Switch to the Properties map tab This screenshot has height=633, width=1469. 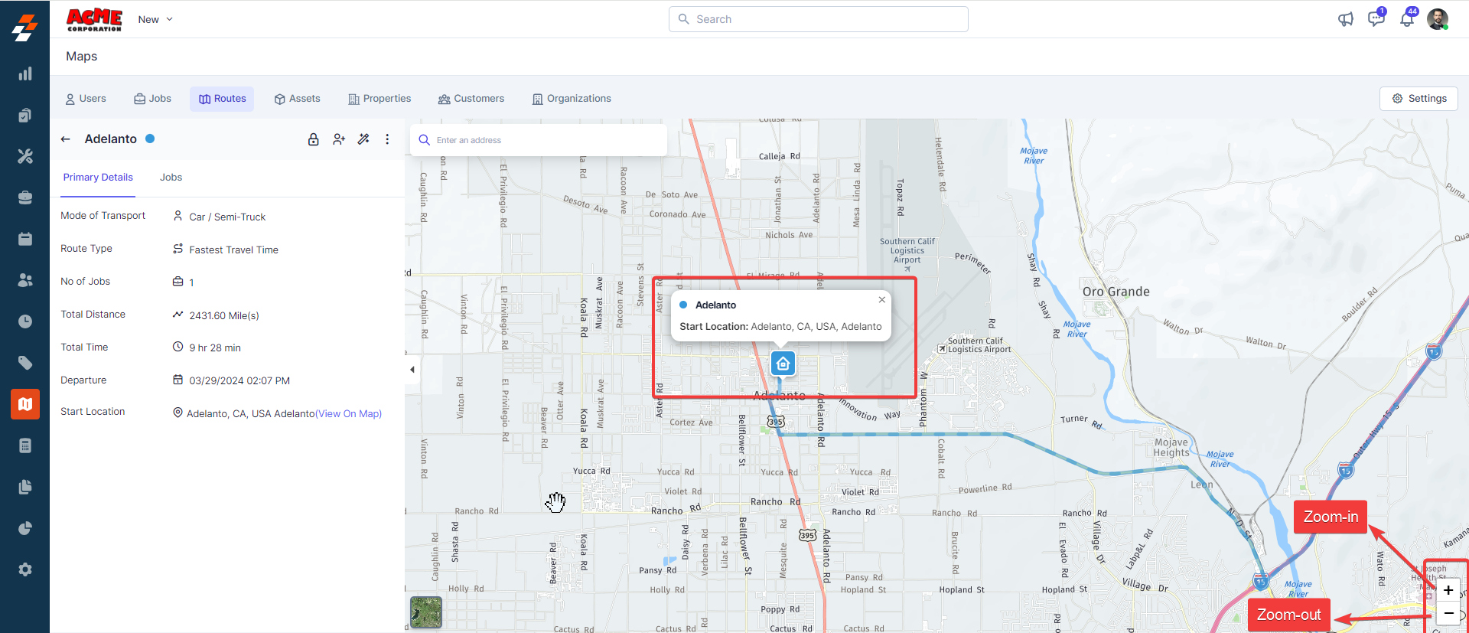(x=379, y=99)
